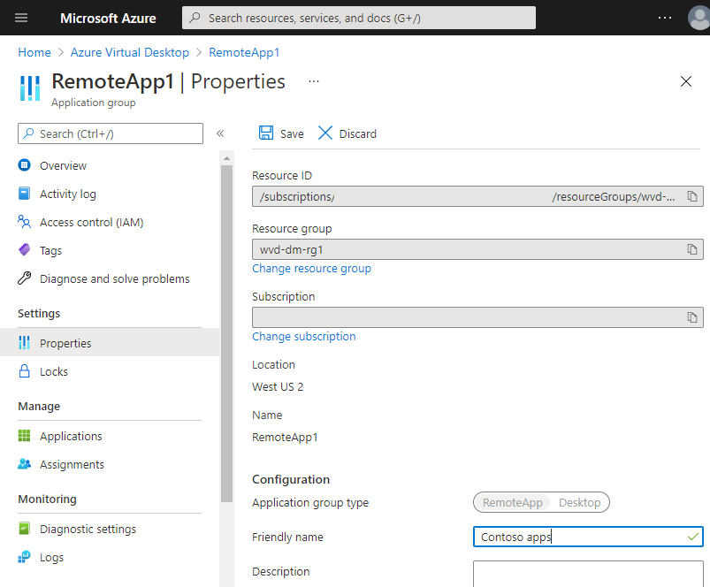Focus the global search resources box
The width and height of the screenshot is (710, 587).
click(359, 18)
